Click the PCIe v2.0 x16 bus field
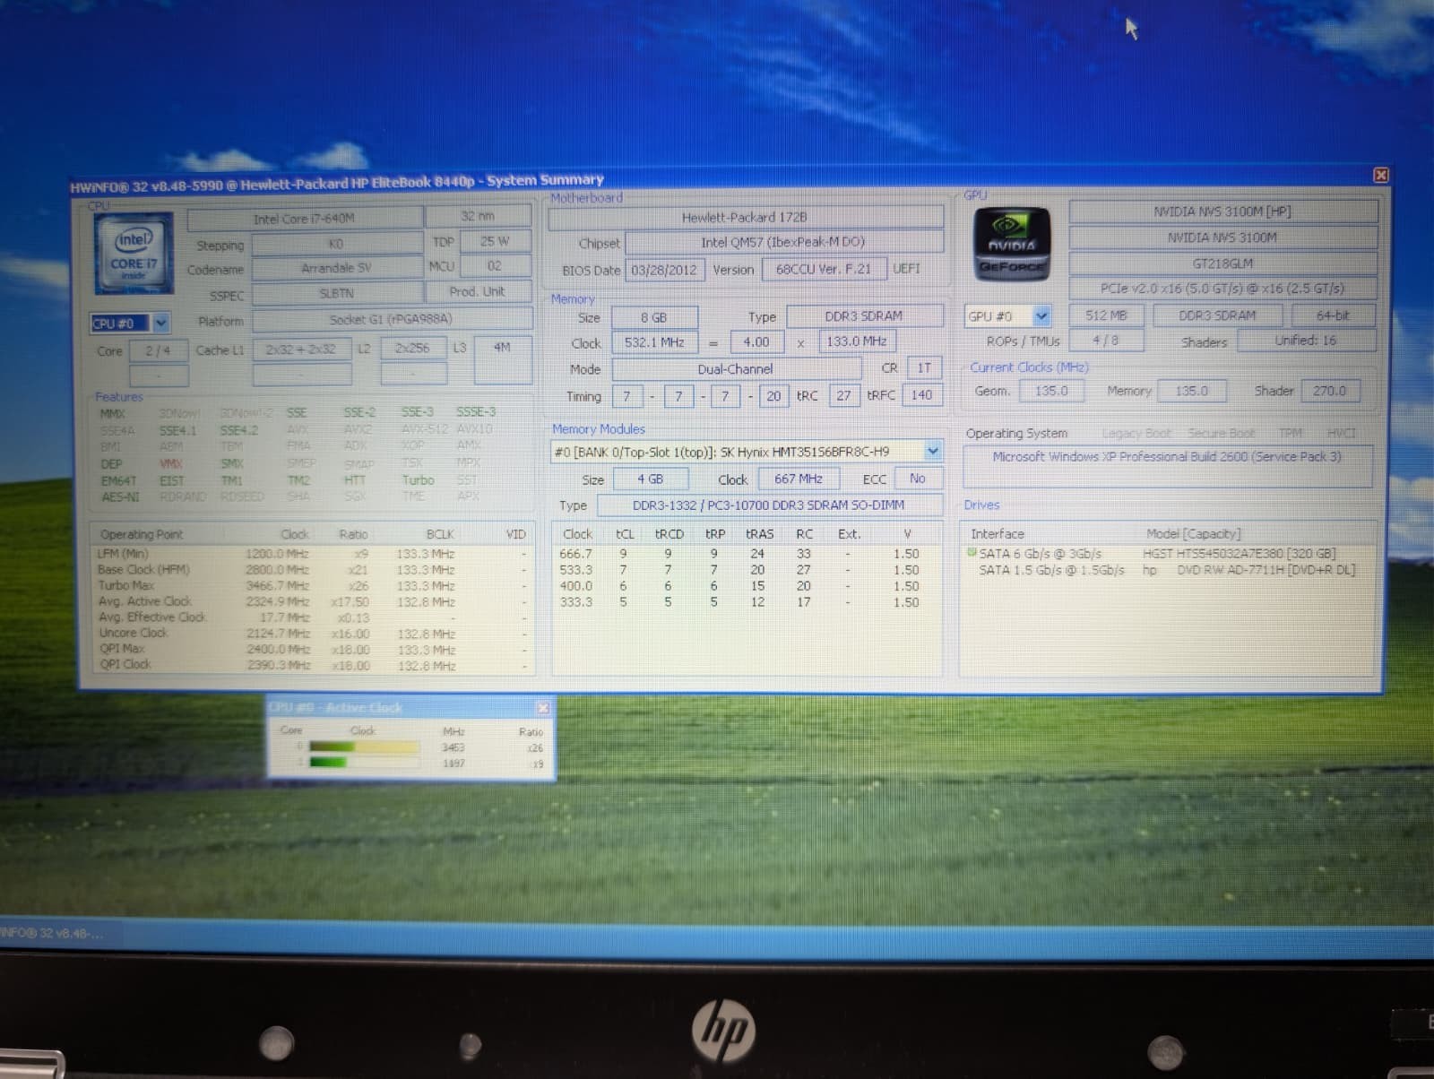1434x1079 pixels. point(1223,288)
